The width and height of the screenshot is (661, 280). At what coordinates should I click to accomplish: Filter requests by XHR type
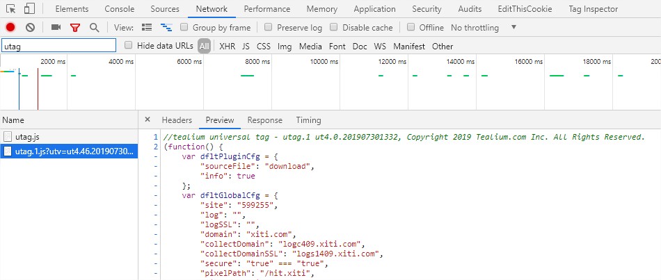tap(227, 47)
